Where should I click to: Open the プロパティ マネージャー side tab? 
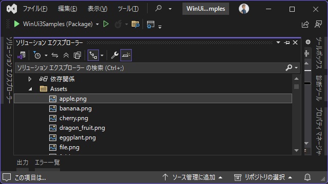tap(319, 131)
